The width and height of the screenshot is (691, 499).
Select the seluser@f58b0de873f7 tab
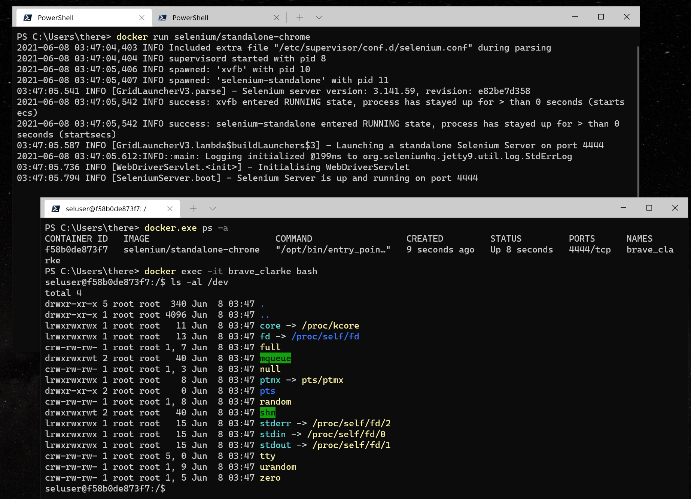coord(109,209)
